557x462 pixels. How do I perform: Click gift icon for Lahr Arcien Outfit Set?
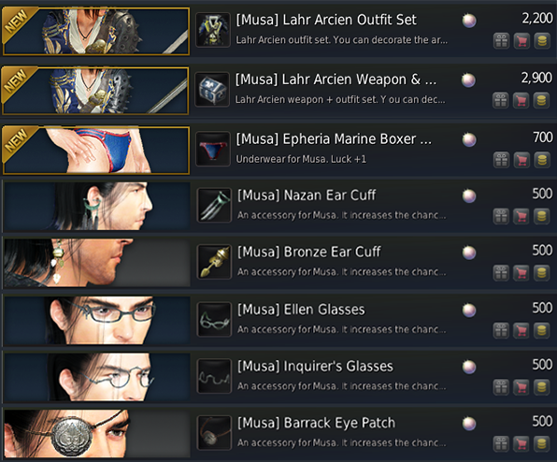(x=501, y=41)
